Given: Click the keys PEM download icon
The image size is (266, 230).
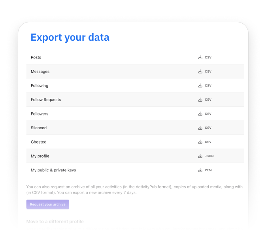Looking at the screenshot, I should [200, 170].
